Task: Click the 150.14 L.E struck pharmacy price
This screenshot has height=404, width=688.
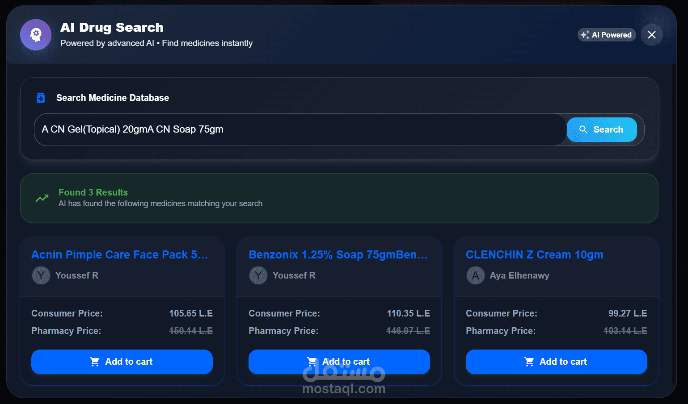Action: [191, 331]
